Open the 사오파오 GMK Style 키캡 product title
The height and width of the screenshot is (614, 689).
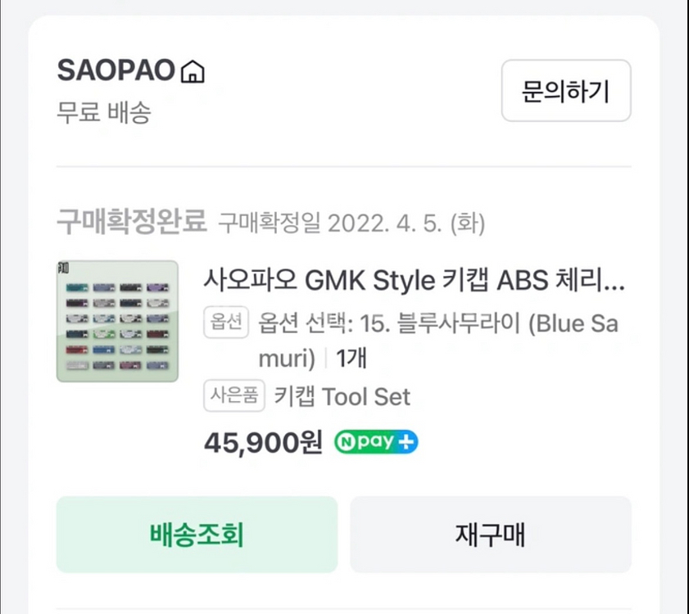[414, 281]
